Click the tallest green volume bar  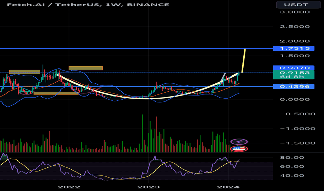pyautogui.click(x=143, y=133)
